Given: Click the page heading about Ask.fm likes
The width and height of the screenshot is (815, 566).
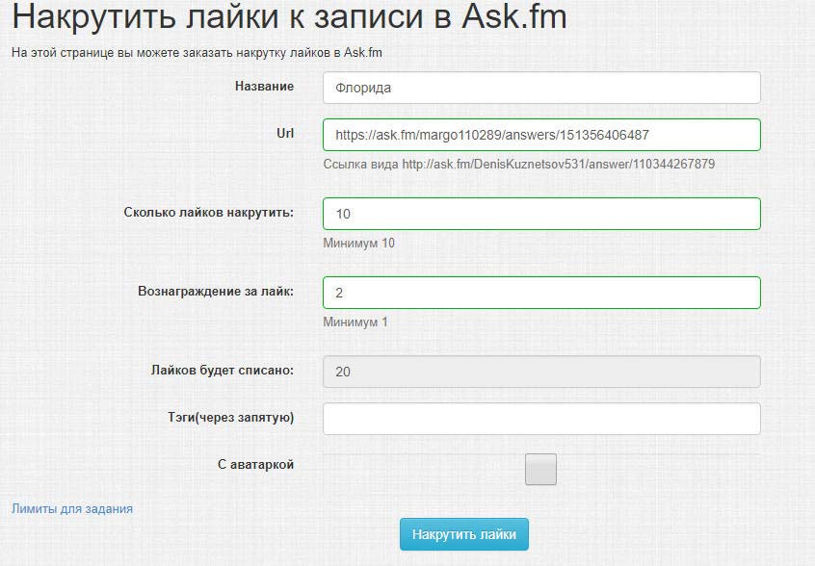Looking at the screenshot, I should click(289, 19).
